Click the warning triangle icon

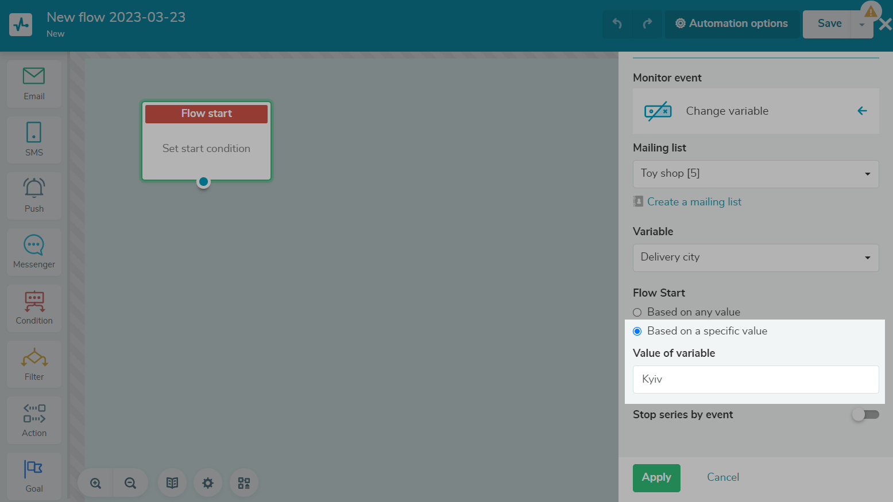[x=871, y=11]
